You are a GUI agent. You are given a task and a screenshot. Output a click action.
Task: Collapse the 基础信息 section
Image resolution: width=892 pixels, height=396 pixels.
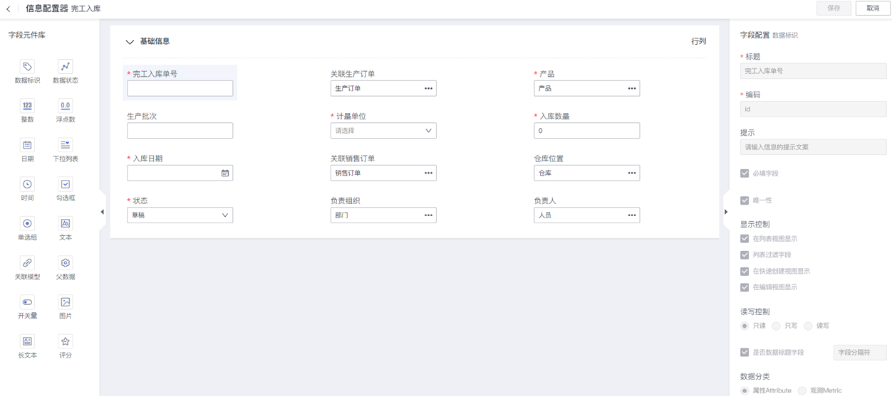coord(130,42)
